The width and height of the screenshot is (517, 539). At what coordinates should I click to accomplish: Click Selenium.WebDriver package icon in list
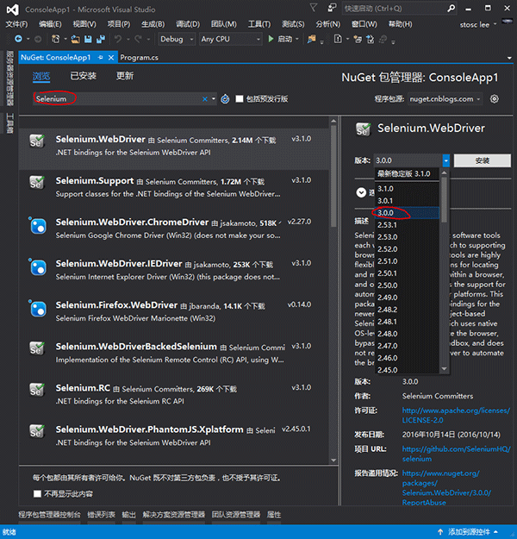[x=37, y=141]
